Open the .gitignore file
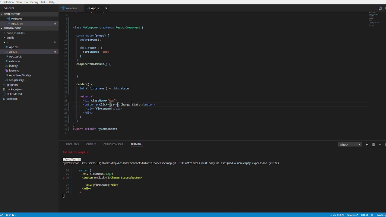 (12, 85)
